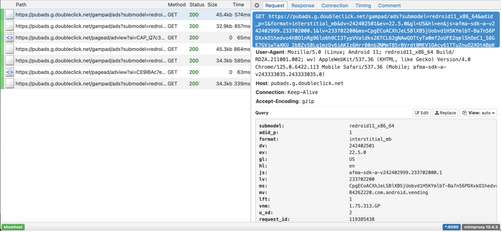Click the Path column header
Image resolution: width=502 pixels, height=232 pixels.
click(21, 5)
